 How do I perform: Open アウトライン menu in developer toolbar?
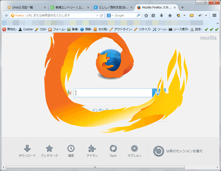(121, 29)
